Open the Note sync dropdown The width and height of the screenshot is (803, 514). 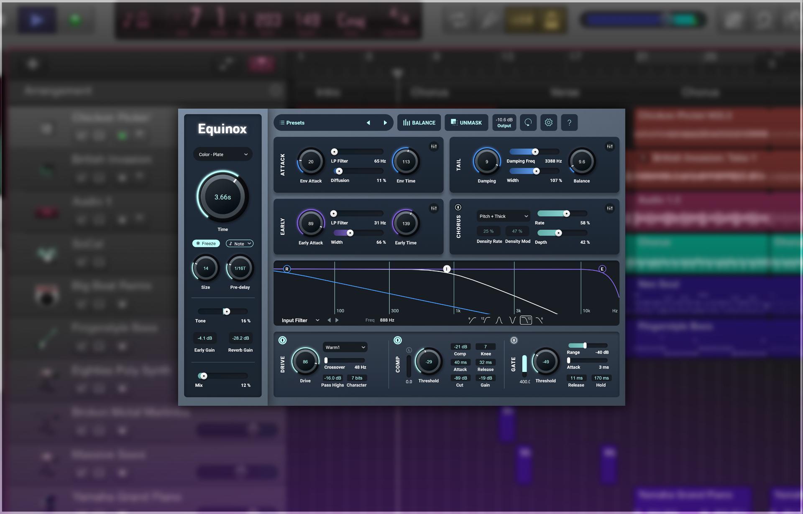click(x=240, y=243)
